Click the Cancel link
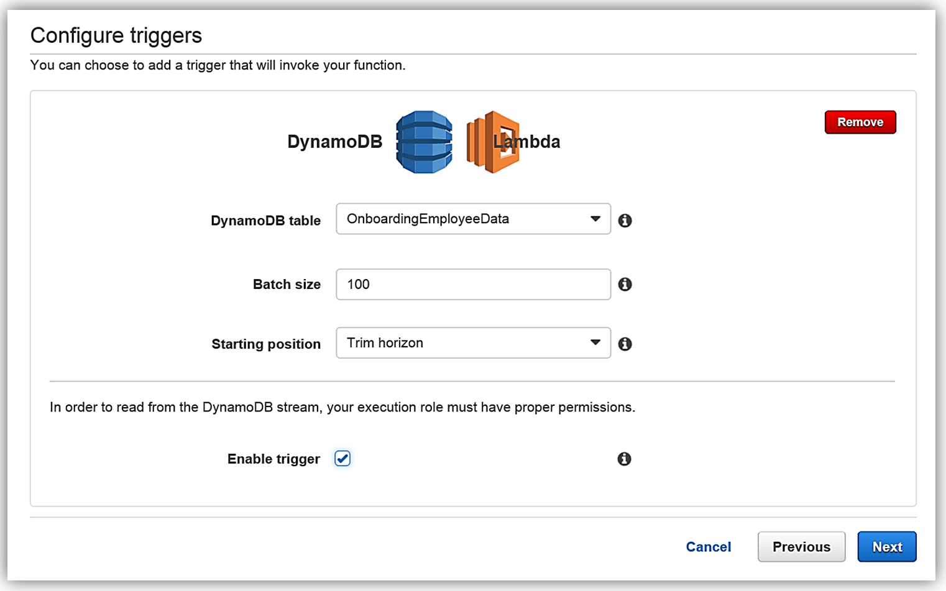Viewport: 946px width, 591px height. click(x=709, y=547)
